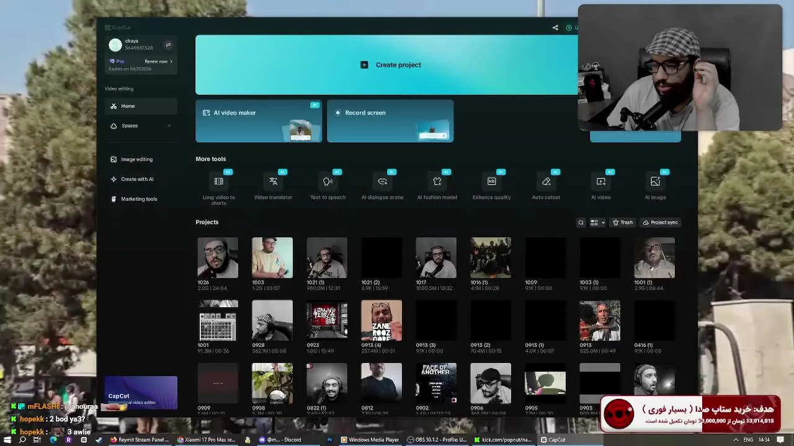794x446 pixels.
Task: Open the AI dialogue scene tool
Action: click(382, 186)
